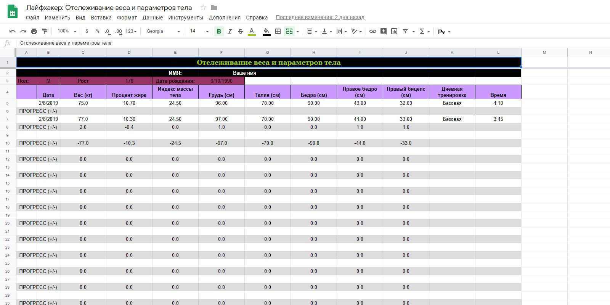Image resolution: width=610 pixels, height=305 pixels.
Task: Insert a link using the chain icon
Action: point(373,31)
